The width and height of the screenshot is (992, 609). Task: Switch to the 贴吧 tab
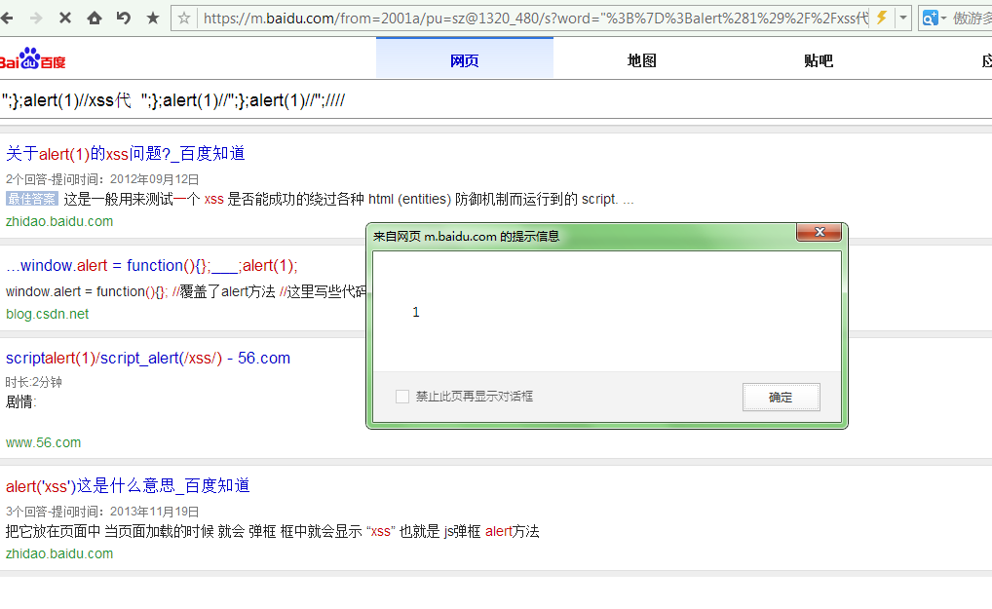819,60
